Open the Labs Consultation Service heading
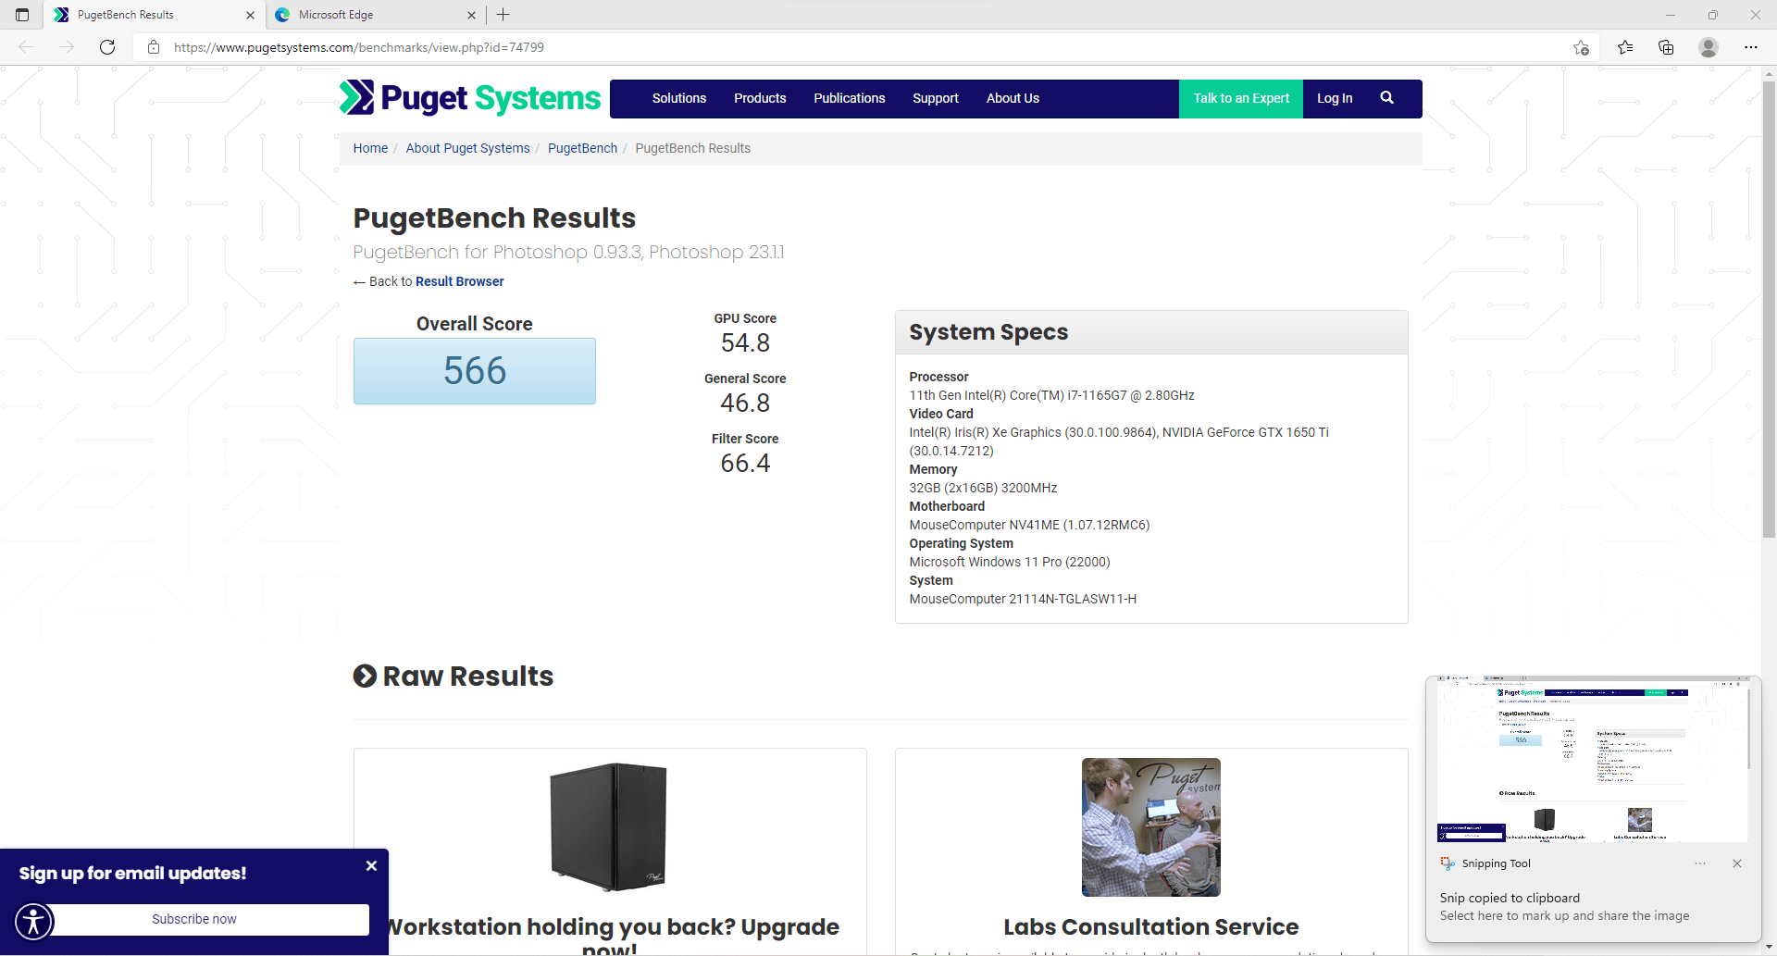The width and height of the screenshot is (1777, 956). [1151, 926]
